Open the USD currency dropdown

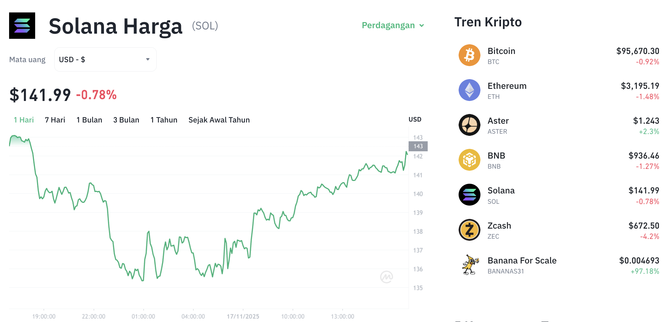point(105,59)
